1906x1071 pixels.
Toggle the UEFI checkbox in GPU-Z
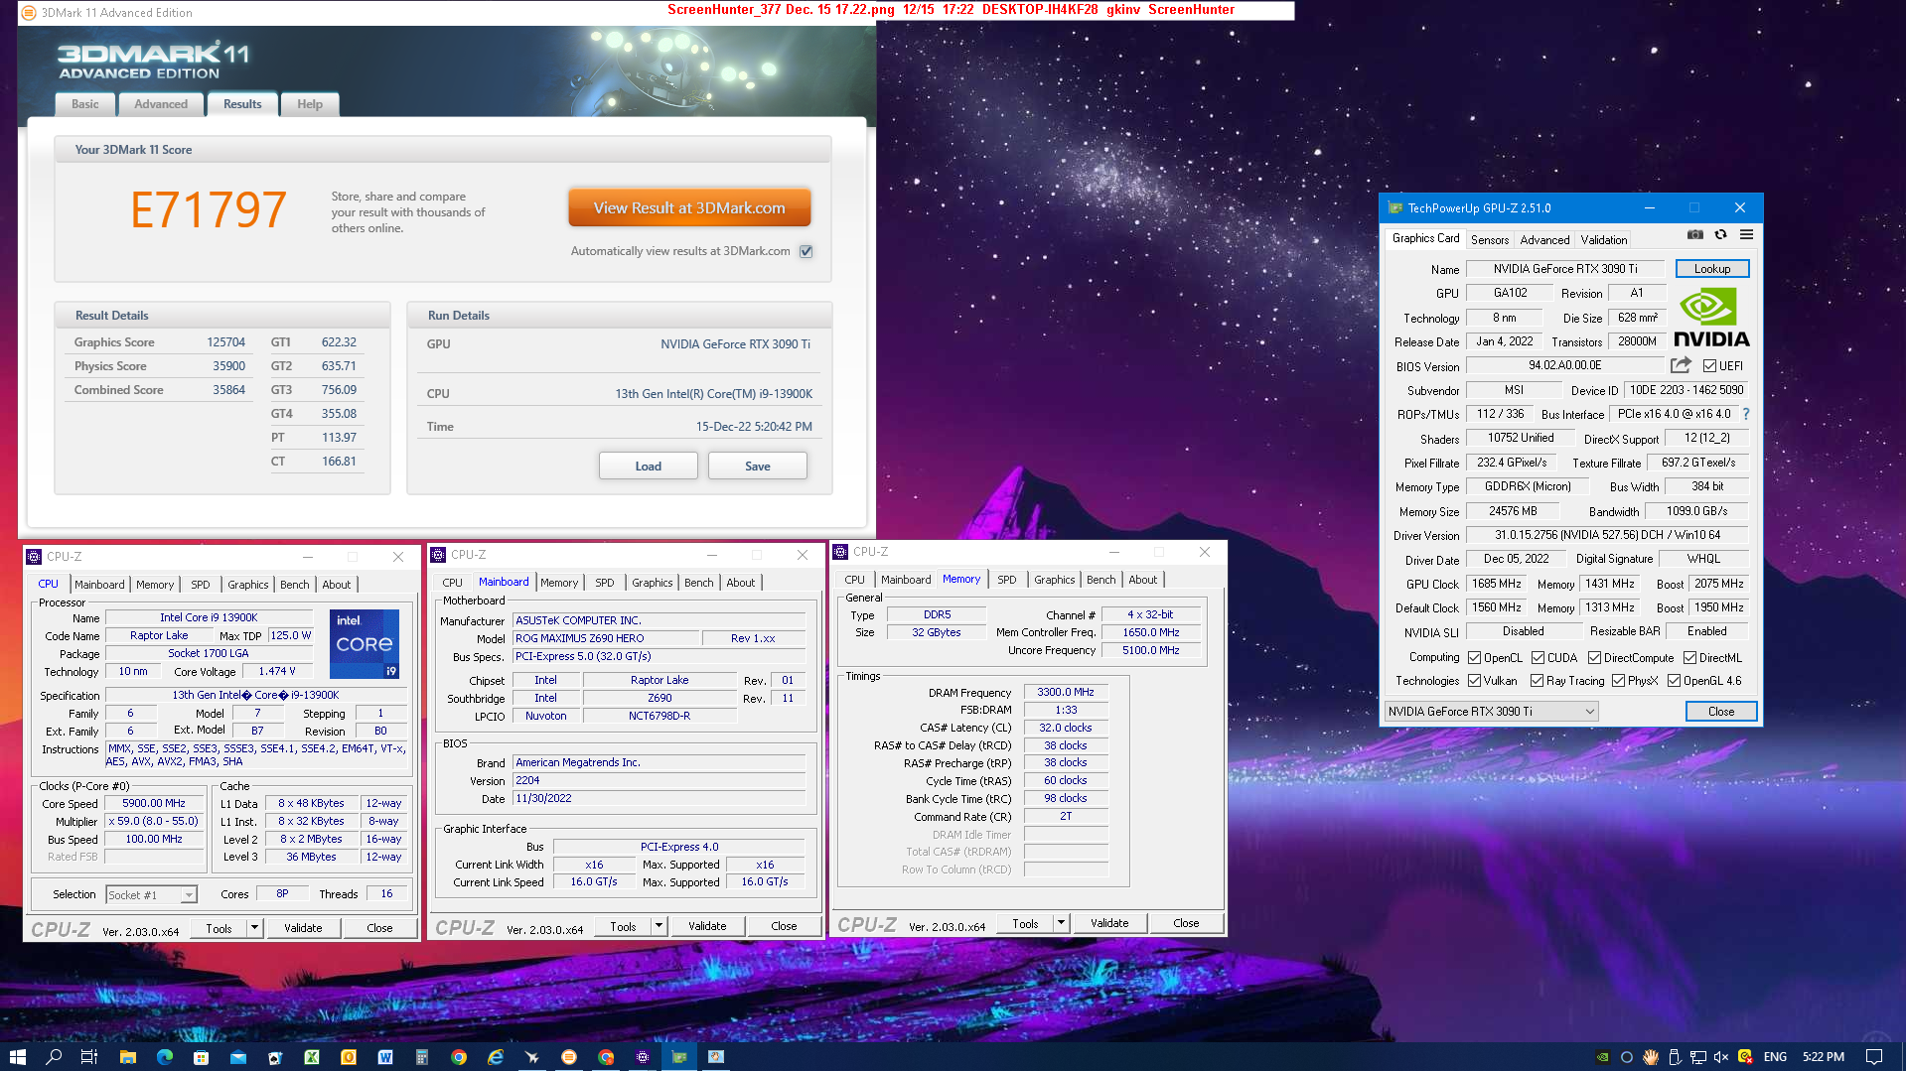point(1709,365)
